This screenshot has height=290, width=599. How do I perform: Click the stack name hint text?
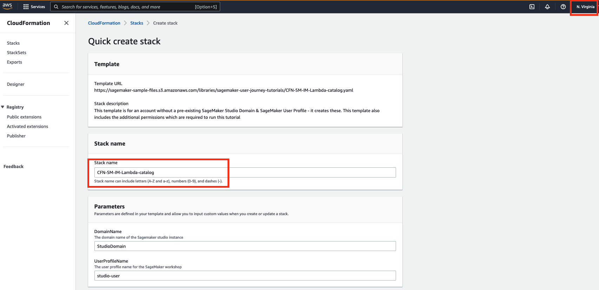158,181
